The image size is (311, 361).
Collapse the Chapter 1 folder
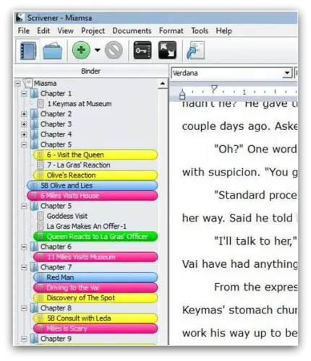pyautogui.click(x=24, y=93)
